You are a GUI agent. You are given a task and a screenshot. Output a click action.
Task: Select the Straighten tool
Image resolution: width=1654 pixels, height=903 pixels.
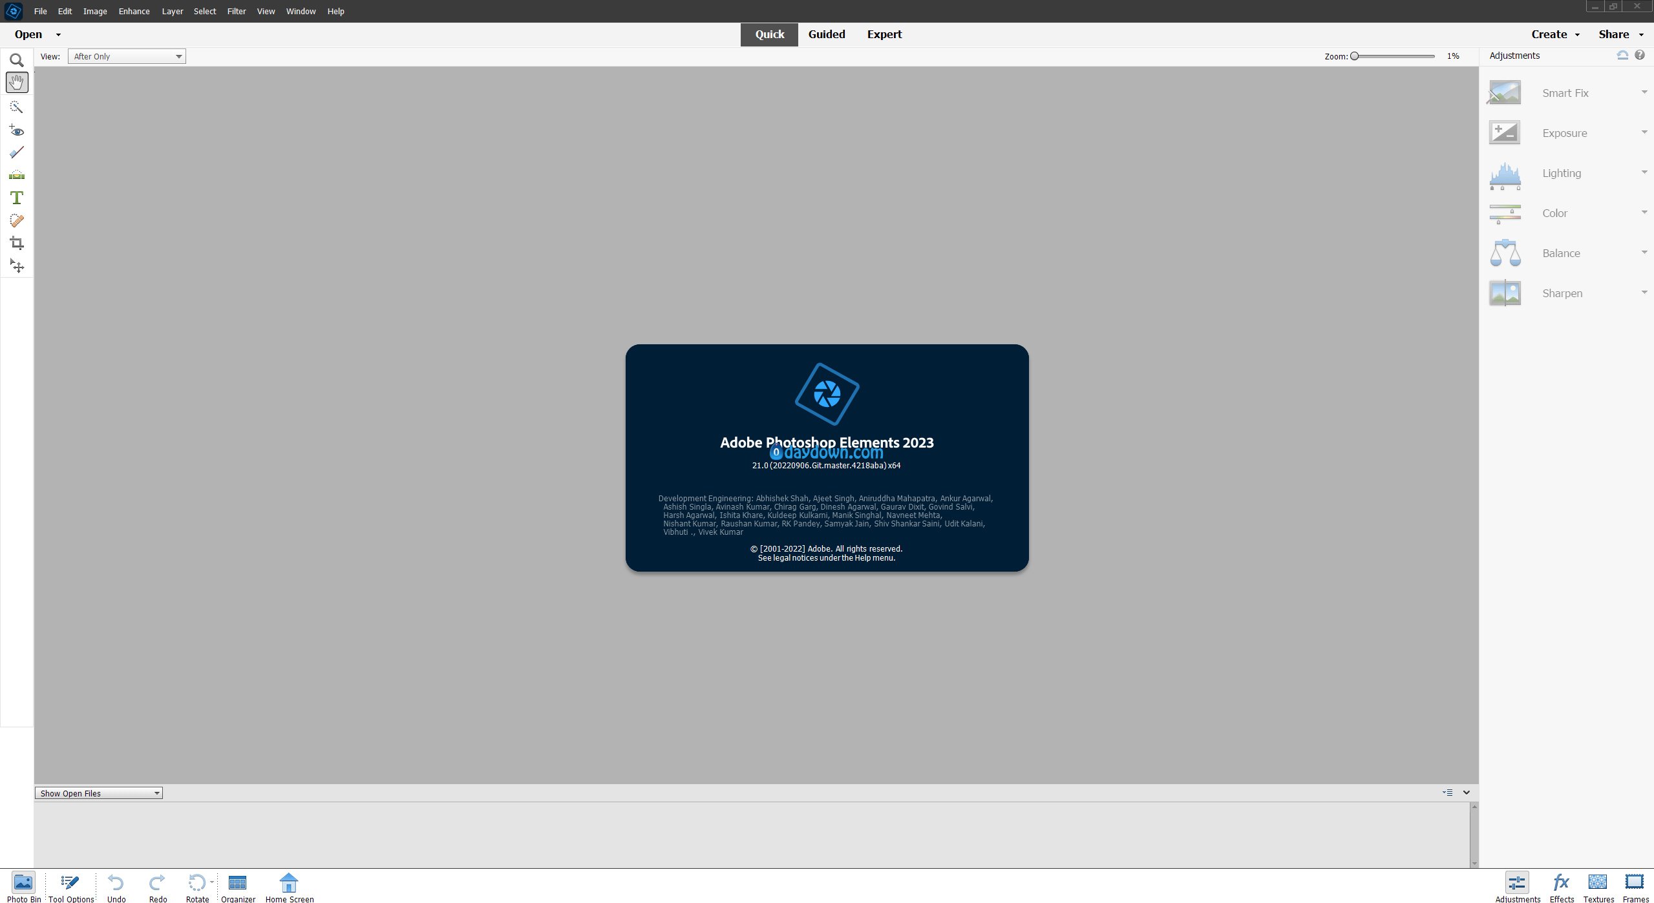coord(17,175)
